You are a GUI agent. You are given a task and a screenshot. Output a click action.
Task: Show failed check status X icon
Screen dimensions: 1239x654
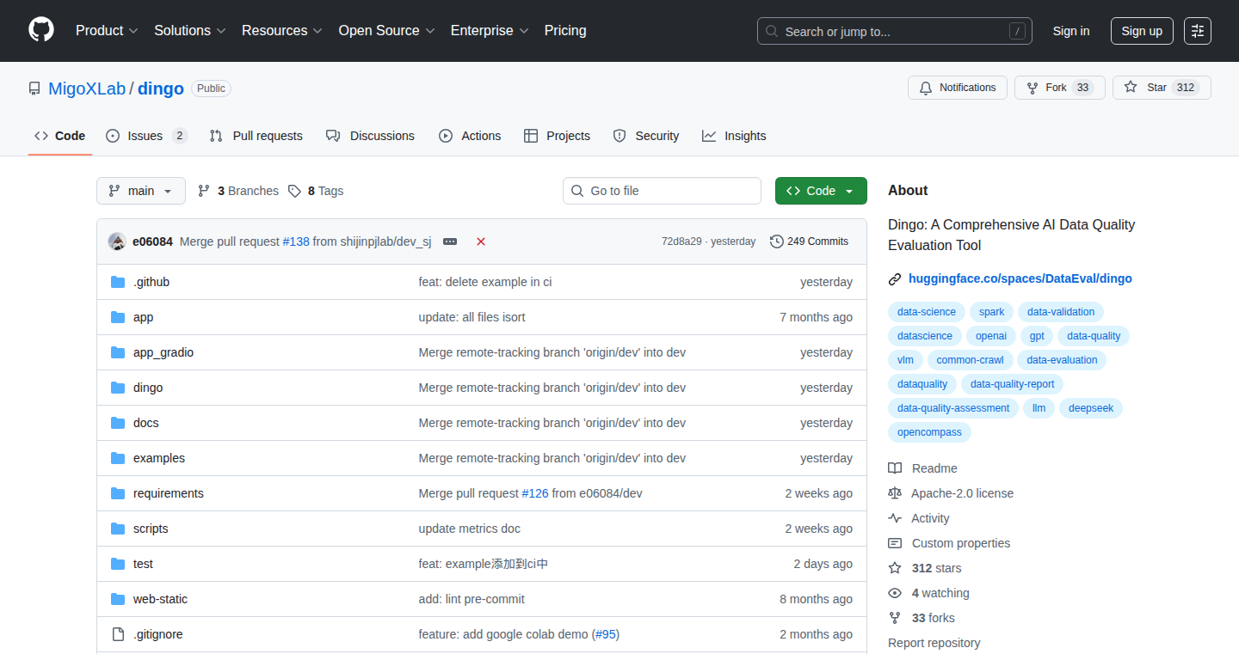click(481, 241)
